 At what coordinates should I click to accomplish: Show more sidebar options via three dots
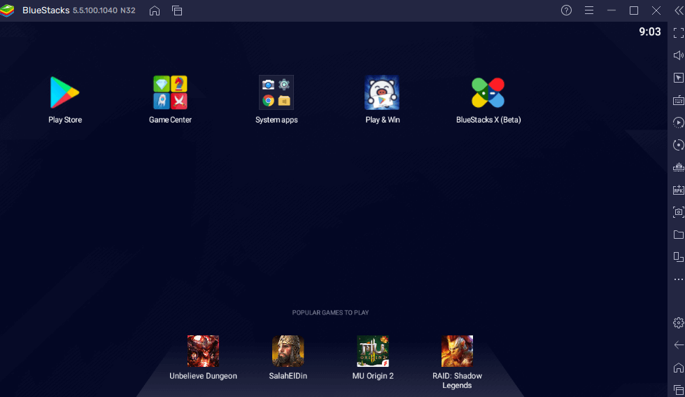tap(679, 279)
